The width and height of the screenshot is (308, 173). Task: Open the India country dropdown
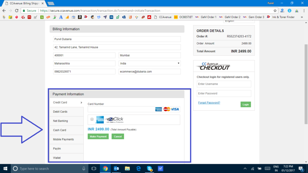click(150, 63)
